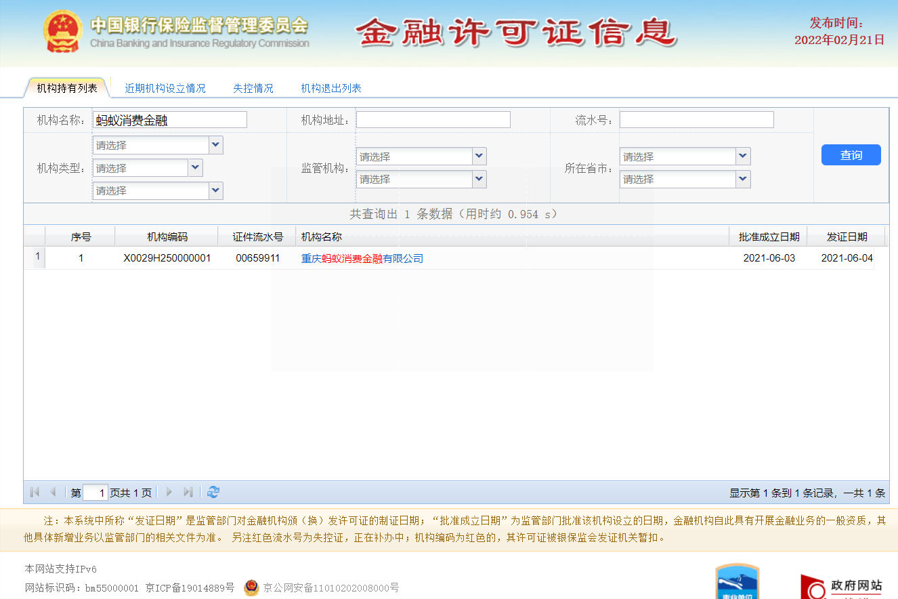Focus the 机构地址 input field

[433, 120]
